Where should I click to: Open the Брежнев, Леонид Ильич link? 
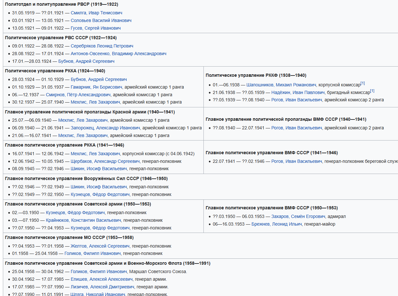(276, 224)
